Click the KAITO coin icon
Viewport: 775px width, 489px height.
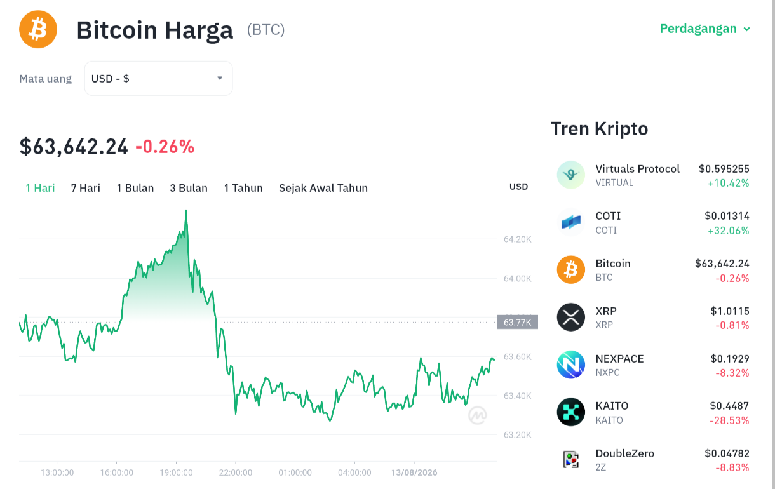coord(570,412)
